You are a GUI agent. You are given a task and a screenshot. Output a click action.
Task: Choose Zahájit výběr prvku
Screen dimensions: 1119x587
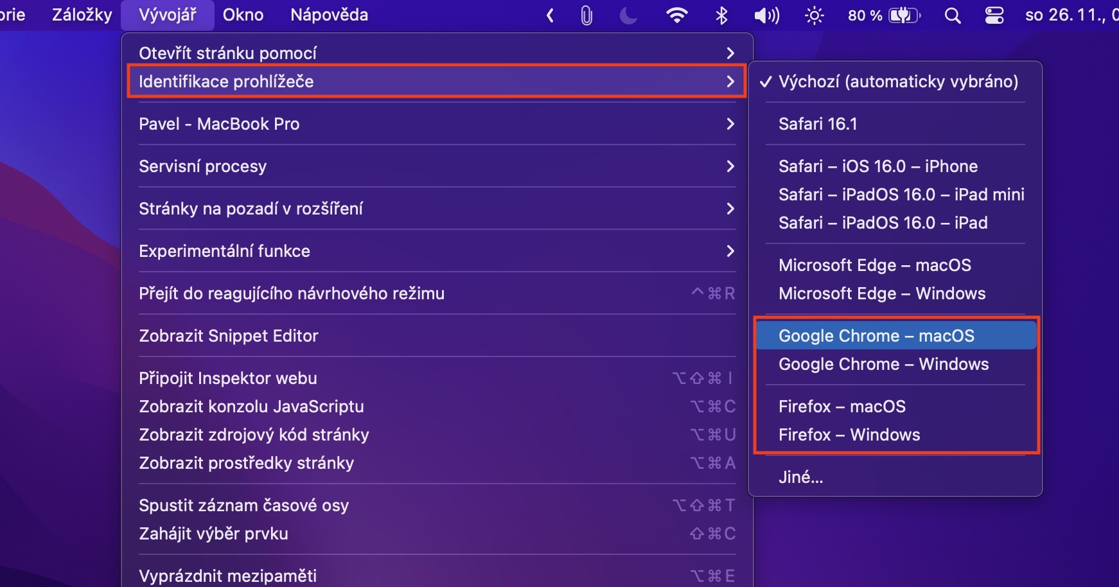[437, 534]
